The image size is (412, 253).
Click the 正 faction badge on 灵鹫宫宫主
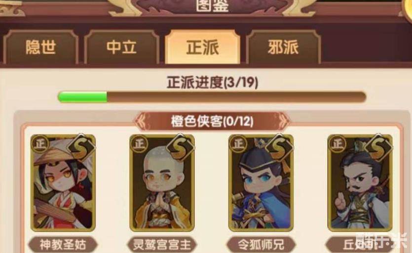pos(139,144)
